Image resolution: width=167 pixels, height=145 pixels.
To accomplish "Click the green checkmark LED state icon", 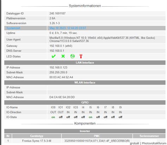I will click(54, 56).
